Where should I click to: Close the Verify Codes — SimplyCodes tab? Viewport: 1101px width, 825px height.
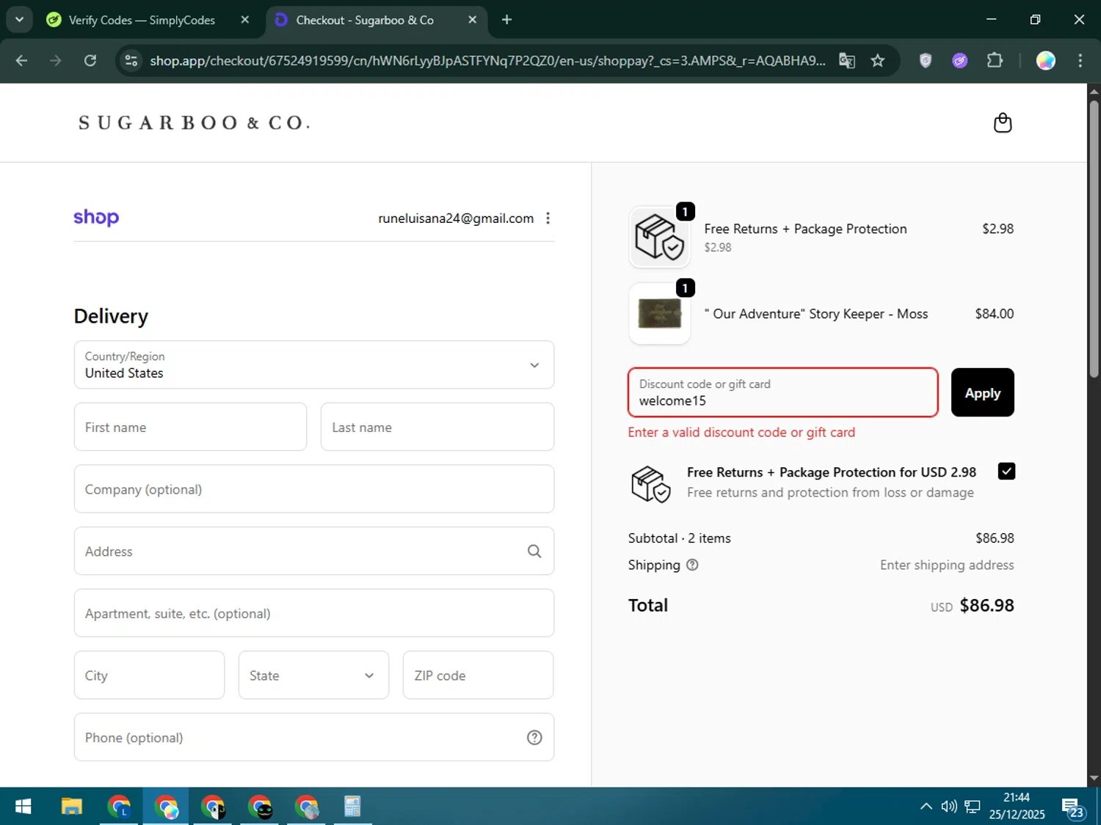(245, 20)
